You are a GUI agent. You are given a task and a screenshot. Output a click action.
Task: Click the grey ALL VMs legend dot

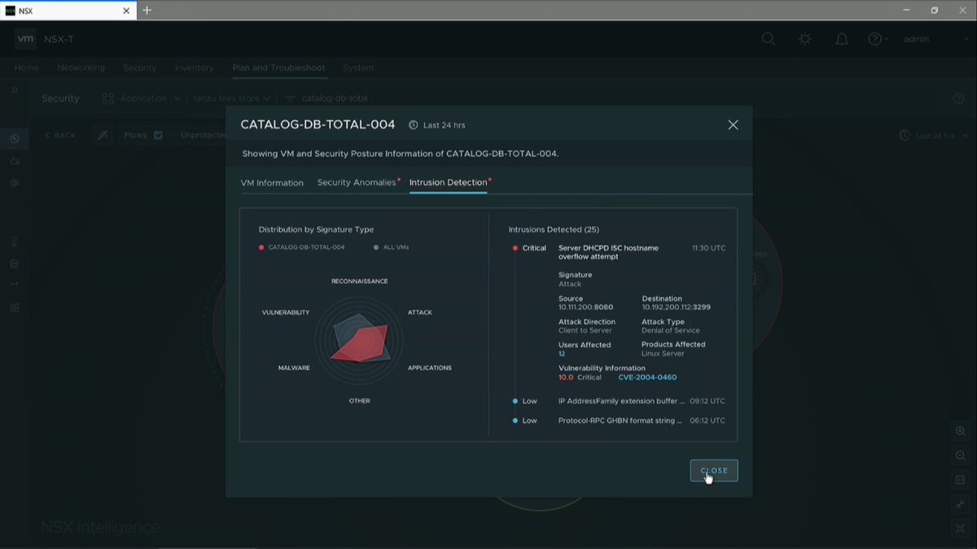click(x=375, y=247)
